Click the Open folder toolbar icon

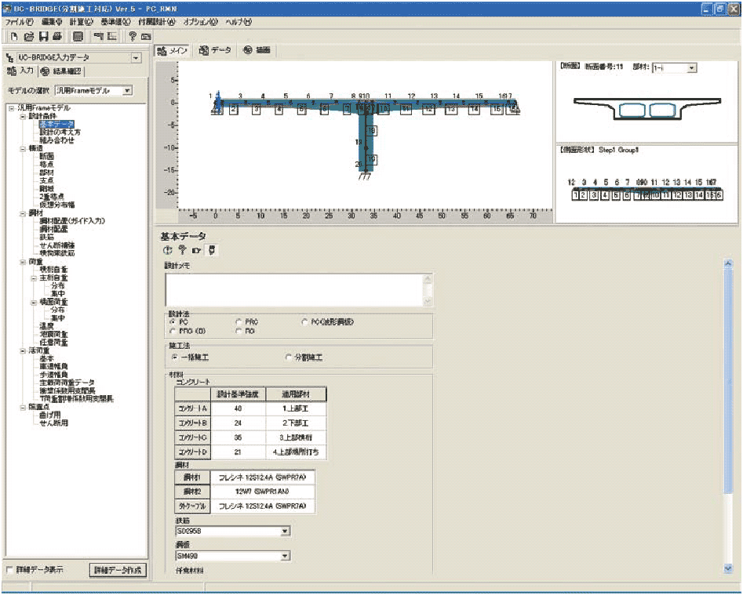28,36
